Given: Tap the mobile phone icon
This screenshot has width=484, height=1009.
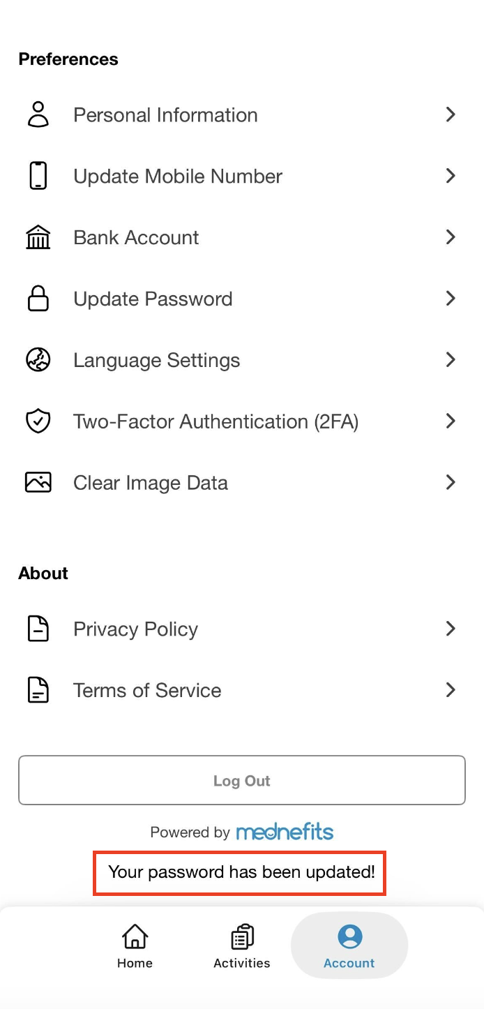Looking at the screenshot, I should tap(38, 176).
